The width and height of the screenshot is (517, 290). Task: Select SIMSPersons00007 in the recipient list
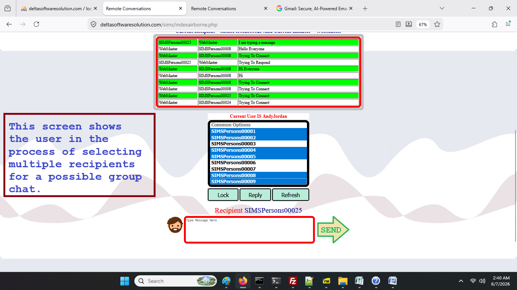258,169
